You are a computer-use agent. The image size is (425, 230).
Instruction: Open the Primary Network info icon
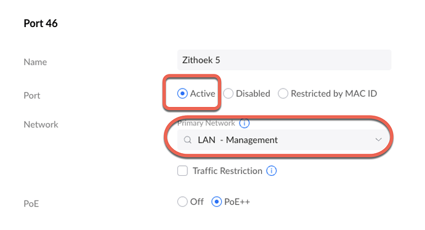coord(244,123)
